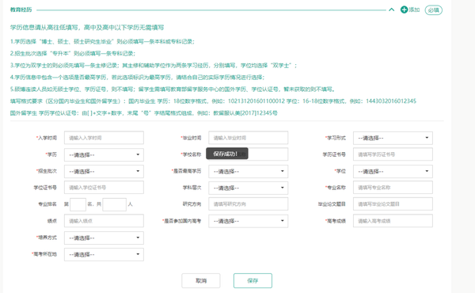Viewport: 475px width, 293px height.
Task: Open the 学位 dropdown
Action: coord(393,171)
